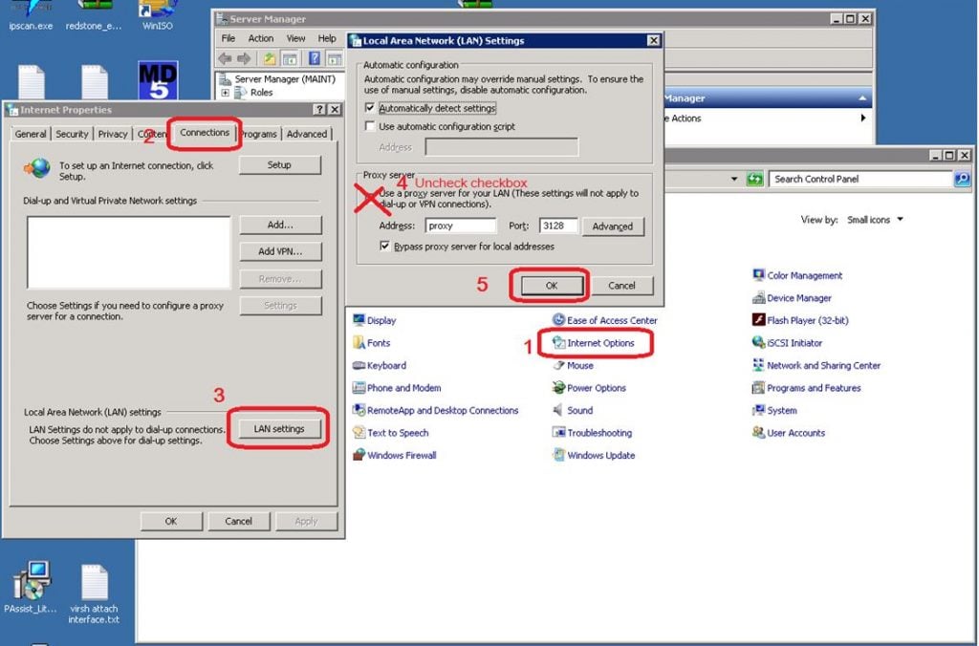This screenshot has height=646, width=979.
Task: Open the Power Options icon
Action: tap(558, 388)
